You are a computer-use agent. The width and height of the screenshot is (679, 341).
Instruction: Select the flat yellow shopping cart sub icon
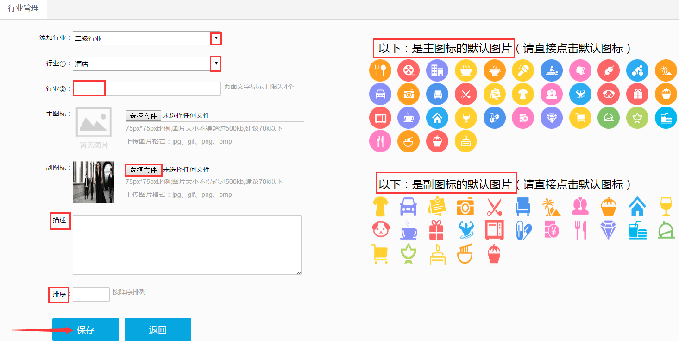pos(379,254)
